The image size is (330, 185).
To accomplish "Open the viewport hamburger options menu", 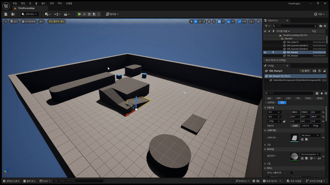I will tap(6, 21).
